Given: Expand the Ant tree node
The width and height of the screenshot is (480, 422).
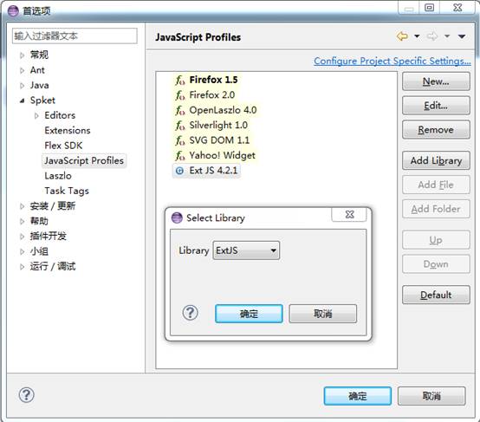Looking at the screenshot, I should pyautogui.click(x=22, y=70).
